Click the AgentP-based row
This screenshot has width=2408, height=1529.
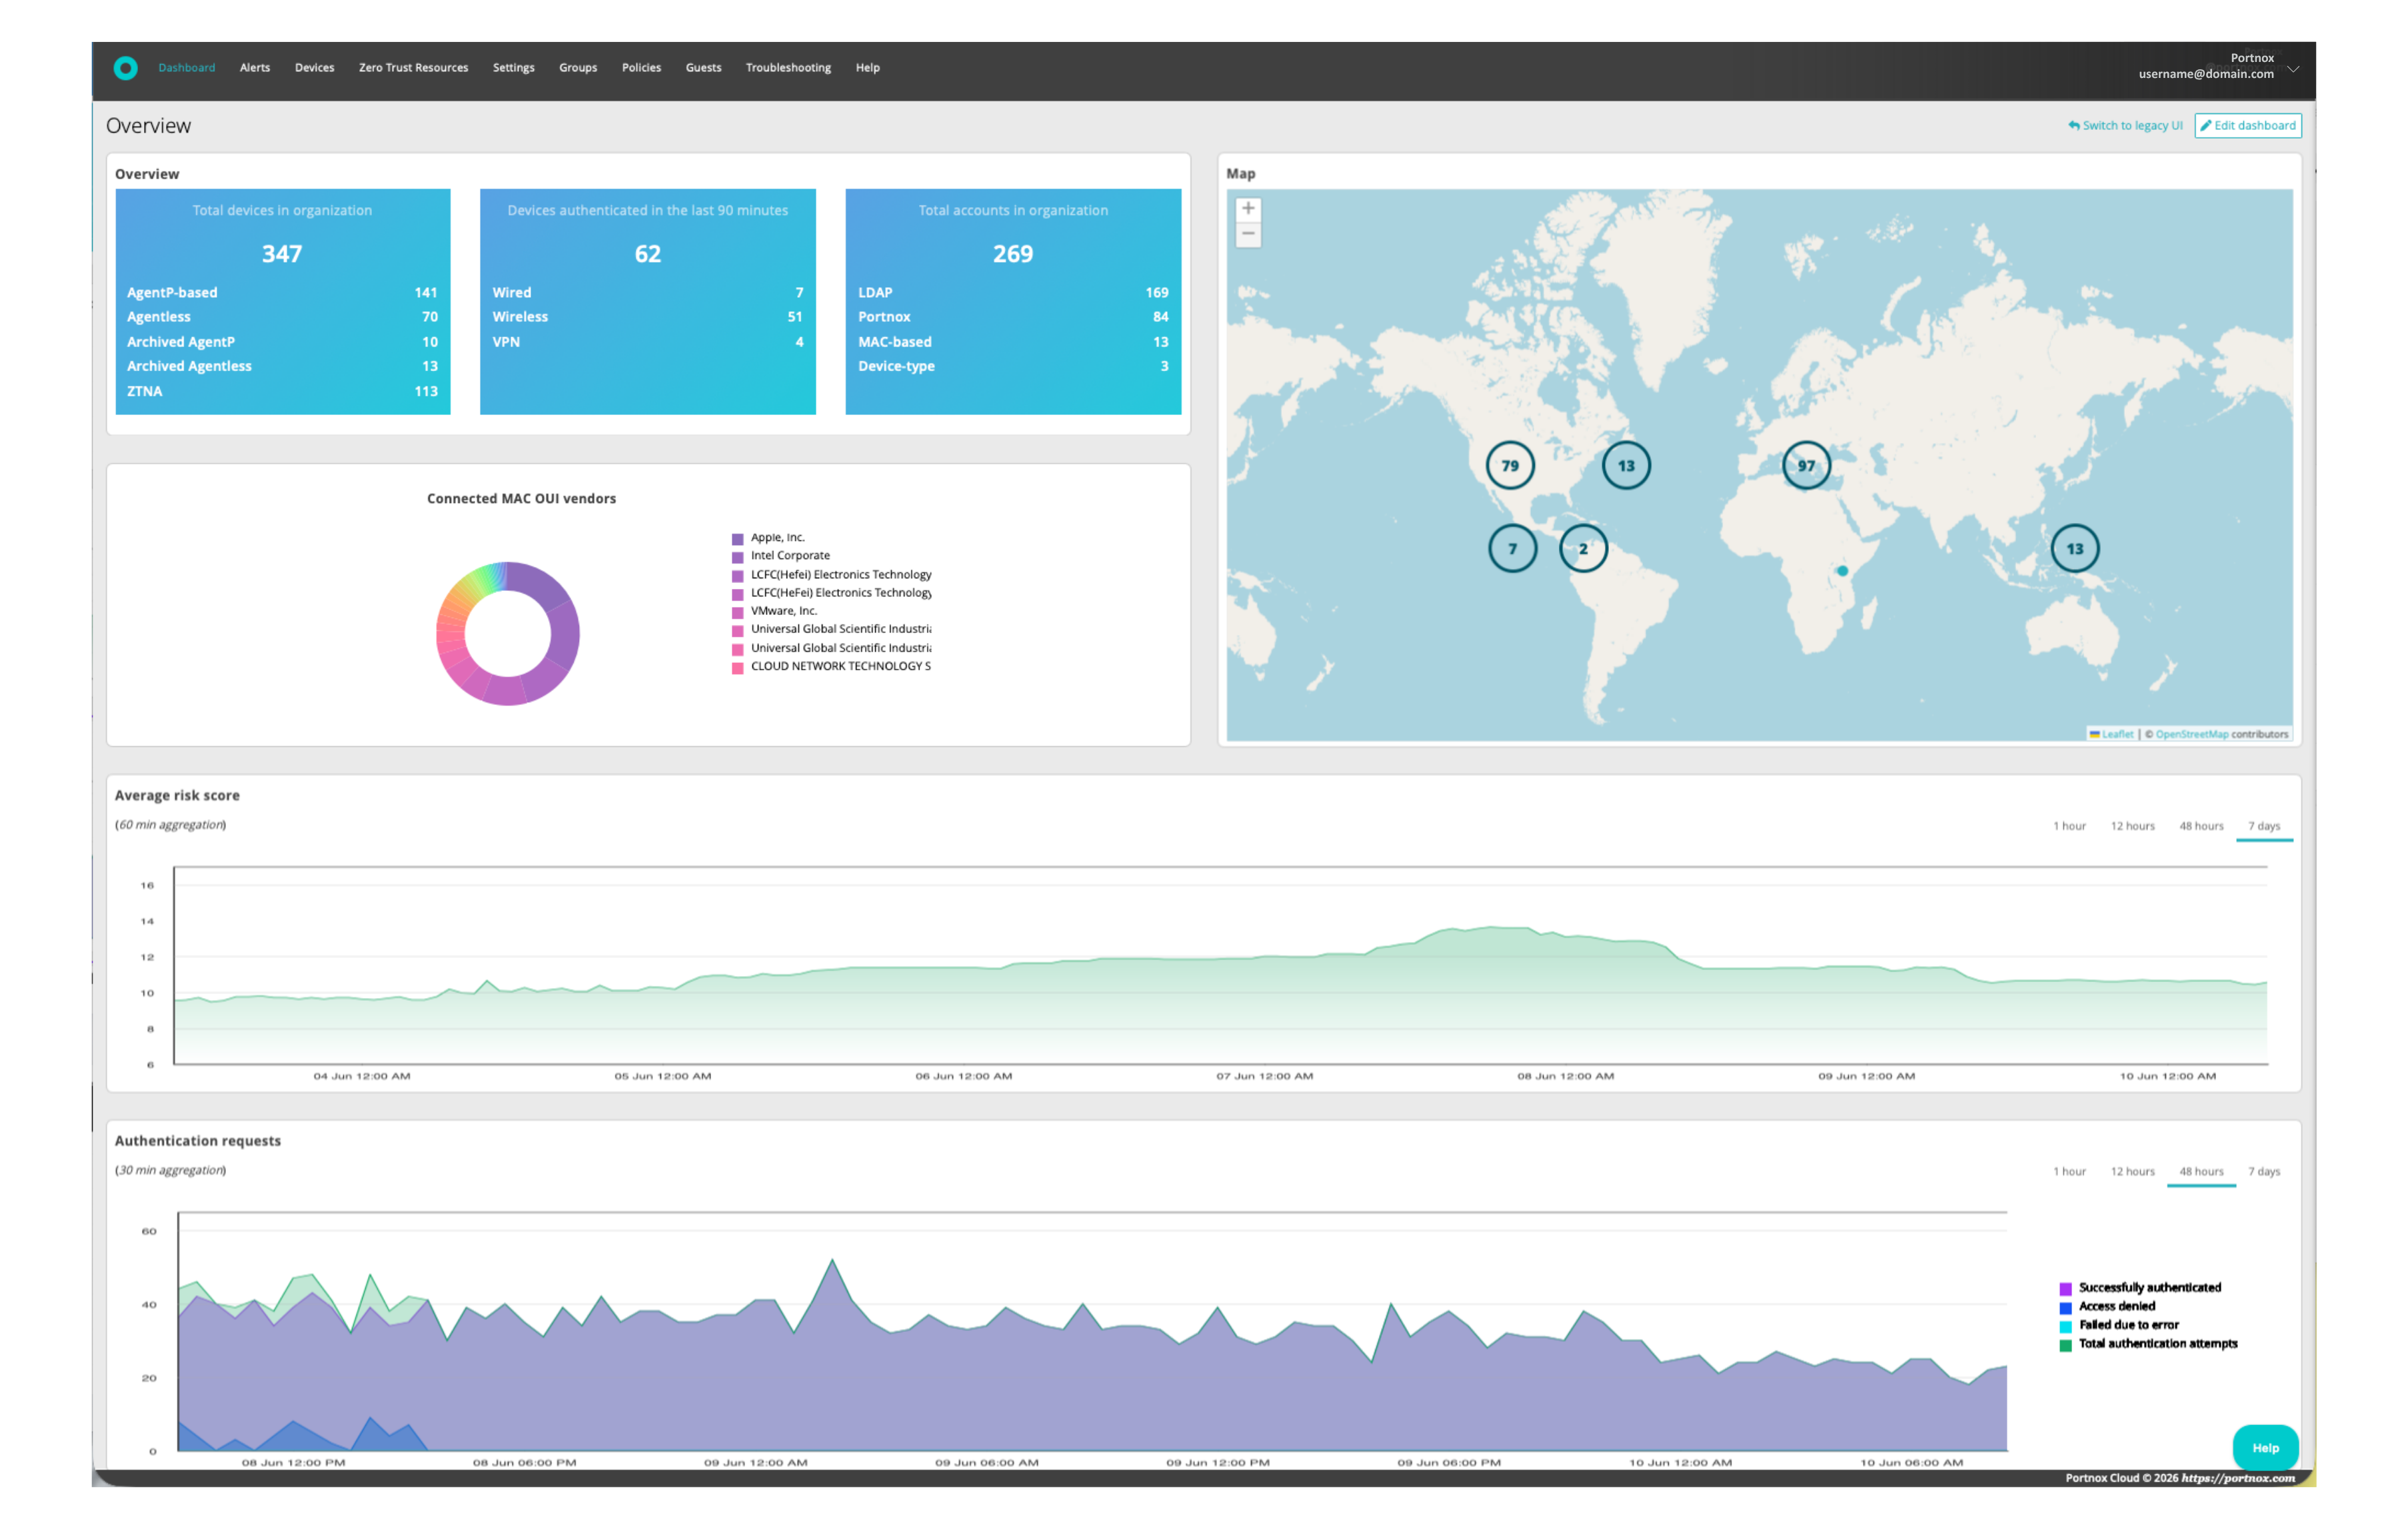(x=282, y=293)
